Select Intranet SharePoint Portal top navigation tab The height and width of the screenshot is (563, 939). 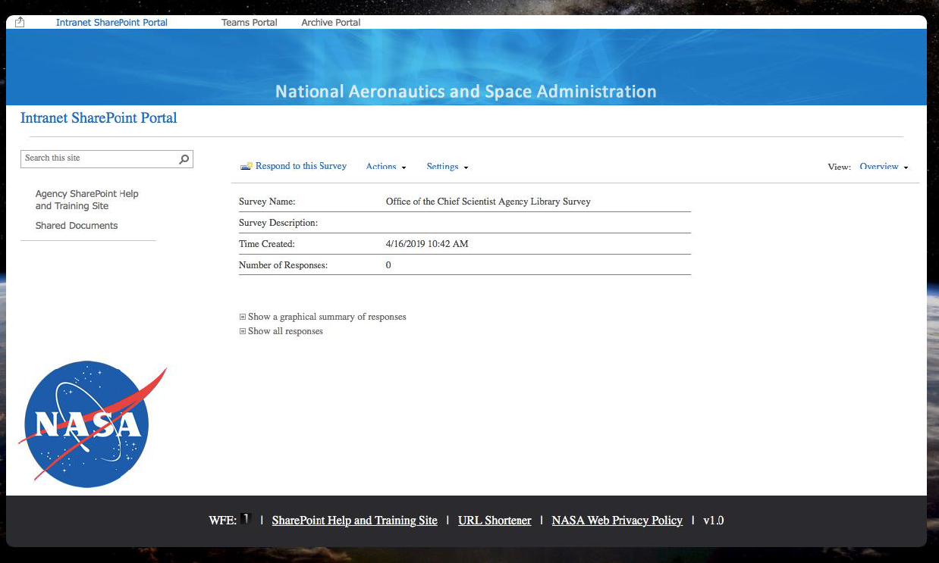click(111, 23)
